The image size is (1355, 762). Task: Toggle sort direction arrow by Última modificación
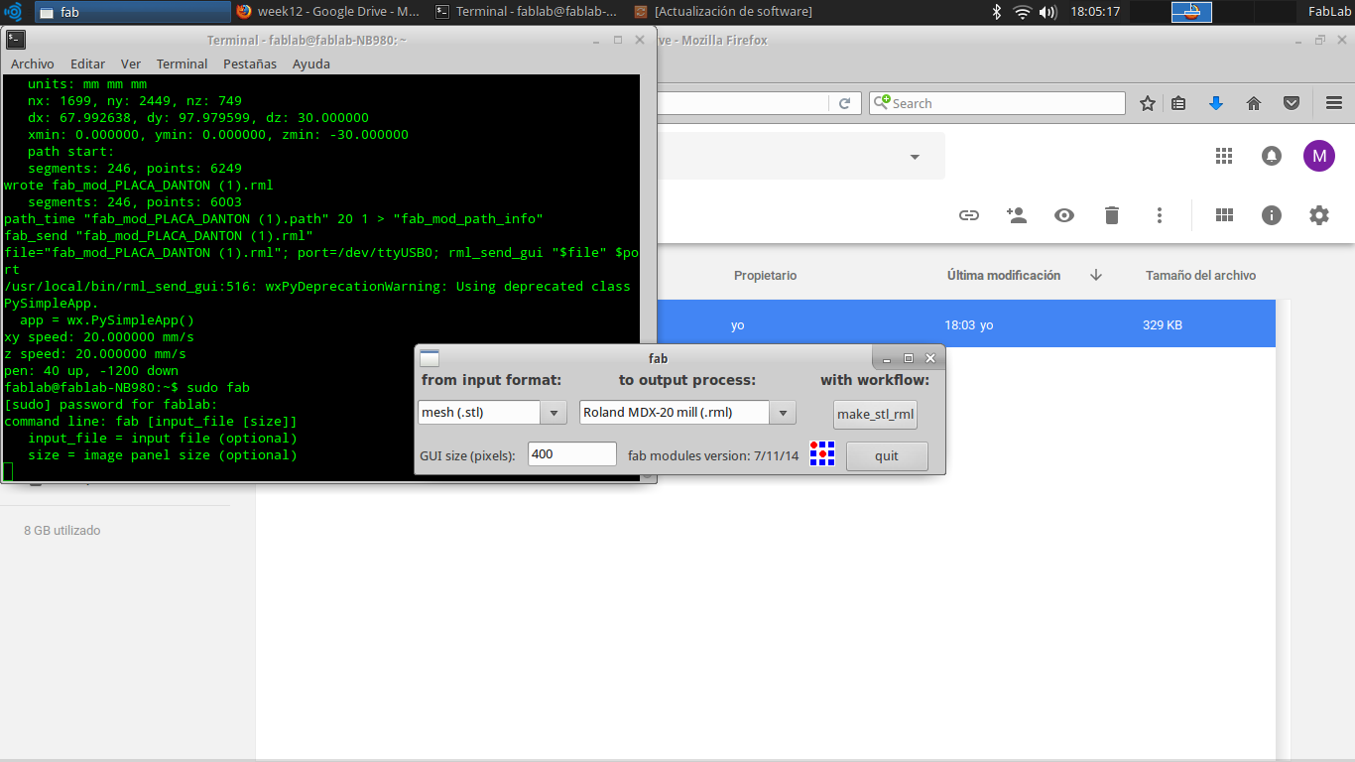[x=1096, y=275]
